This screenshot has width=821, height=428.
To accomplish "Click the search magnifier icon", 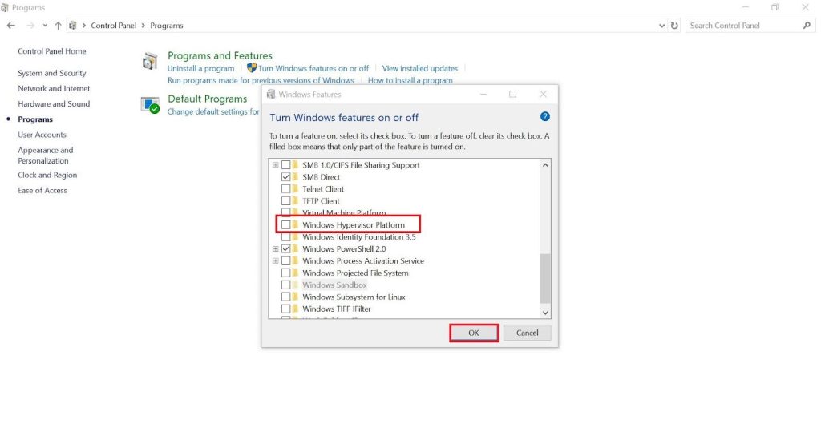I will click(807, 25).
